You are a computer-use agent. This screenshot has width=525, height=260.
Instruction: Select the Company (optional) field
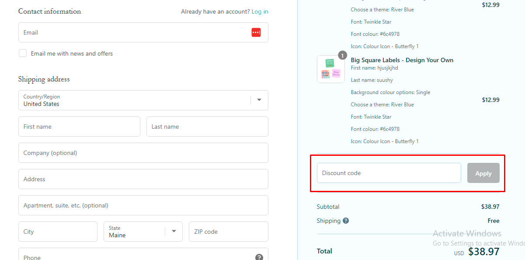click(143, 153)
